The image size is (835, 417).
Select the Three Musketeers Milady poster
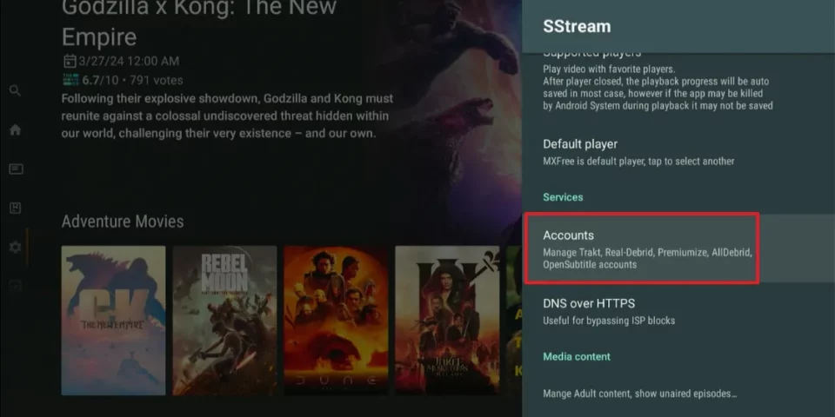447,321
